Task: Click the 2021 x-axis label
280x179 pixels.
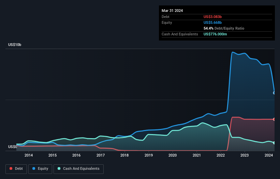Action: tap(196, 155)
